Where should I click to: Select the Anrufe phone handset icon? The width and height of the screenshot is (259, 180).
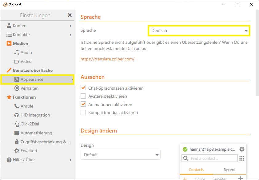(17, 106)
